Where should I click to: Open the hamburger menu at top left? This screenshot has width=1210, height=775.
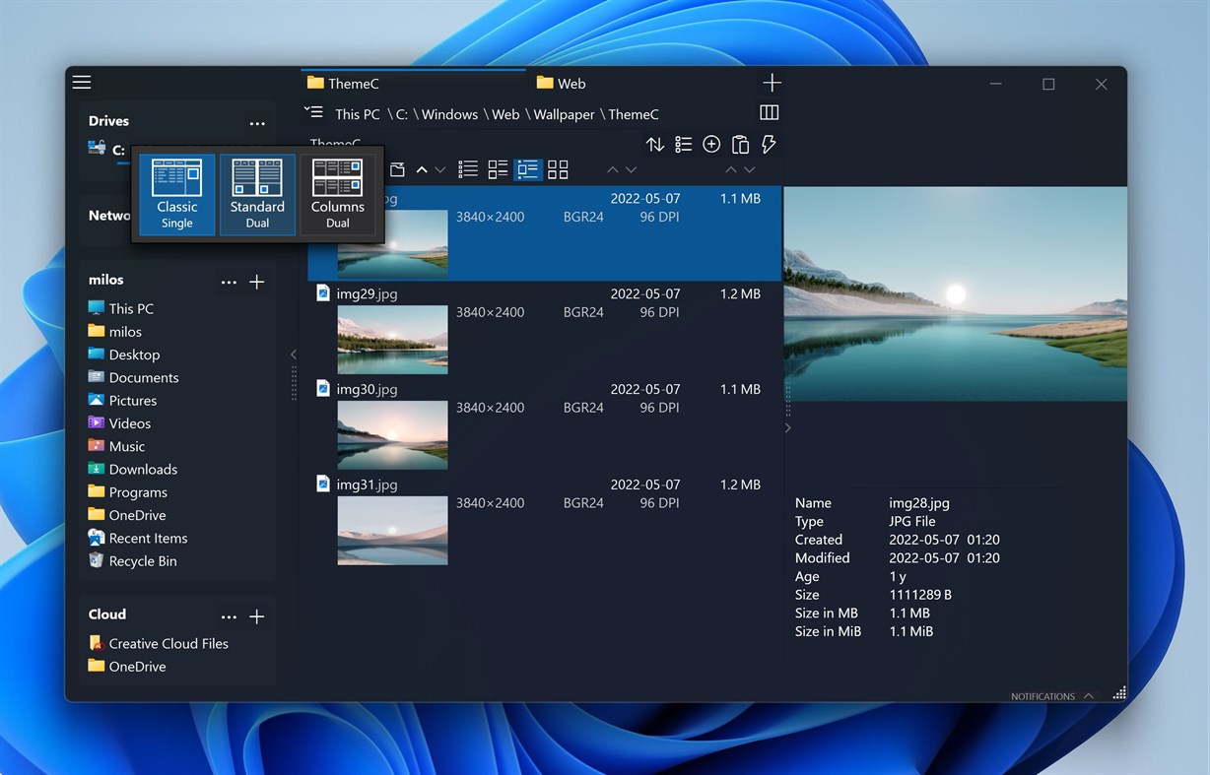tap(82, 83)
